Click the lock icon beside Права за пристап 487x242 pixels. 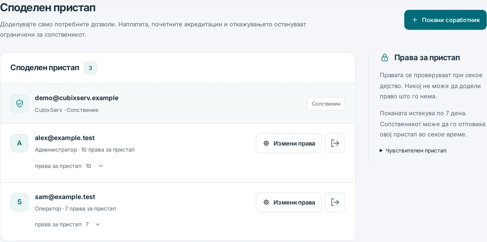click(x=385, y=58)
